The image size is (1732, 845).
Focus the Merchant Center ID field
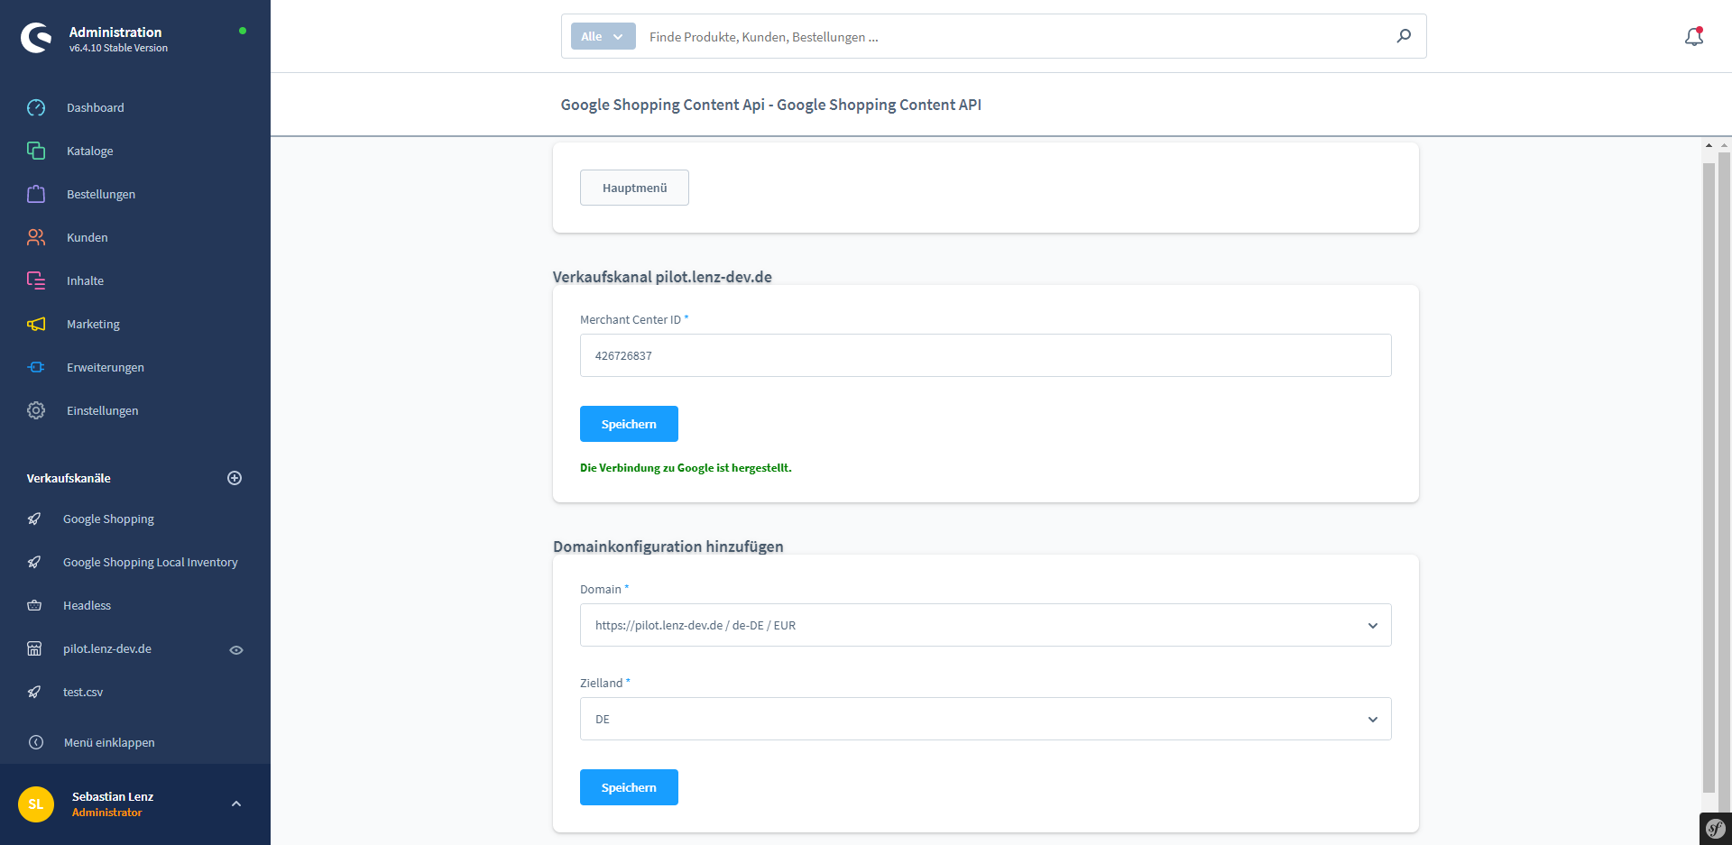[985, 355]
